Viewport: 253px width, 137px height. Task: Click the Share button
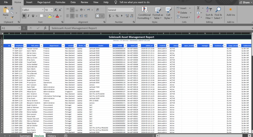click(245, 2)
